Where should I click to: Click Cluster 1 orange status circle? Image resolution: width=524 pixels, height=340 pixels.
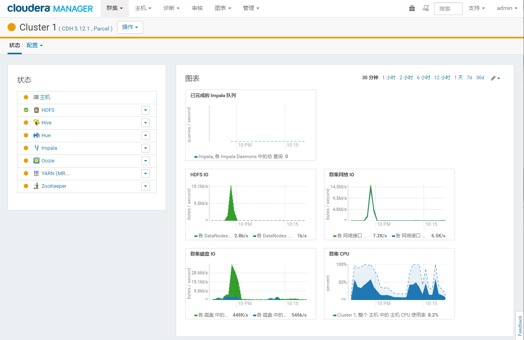point(12,27)
